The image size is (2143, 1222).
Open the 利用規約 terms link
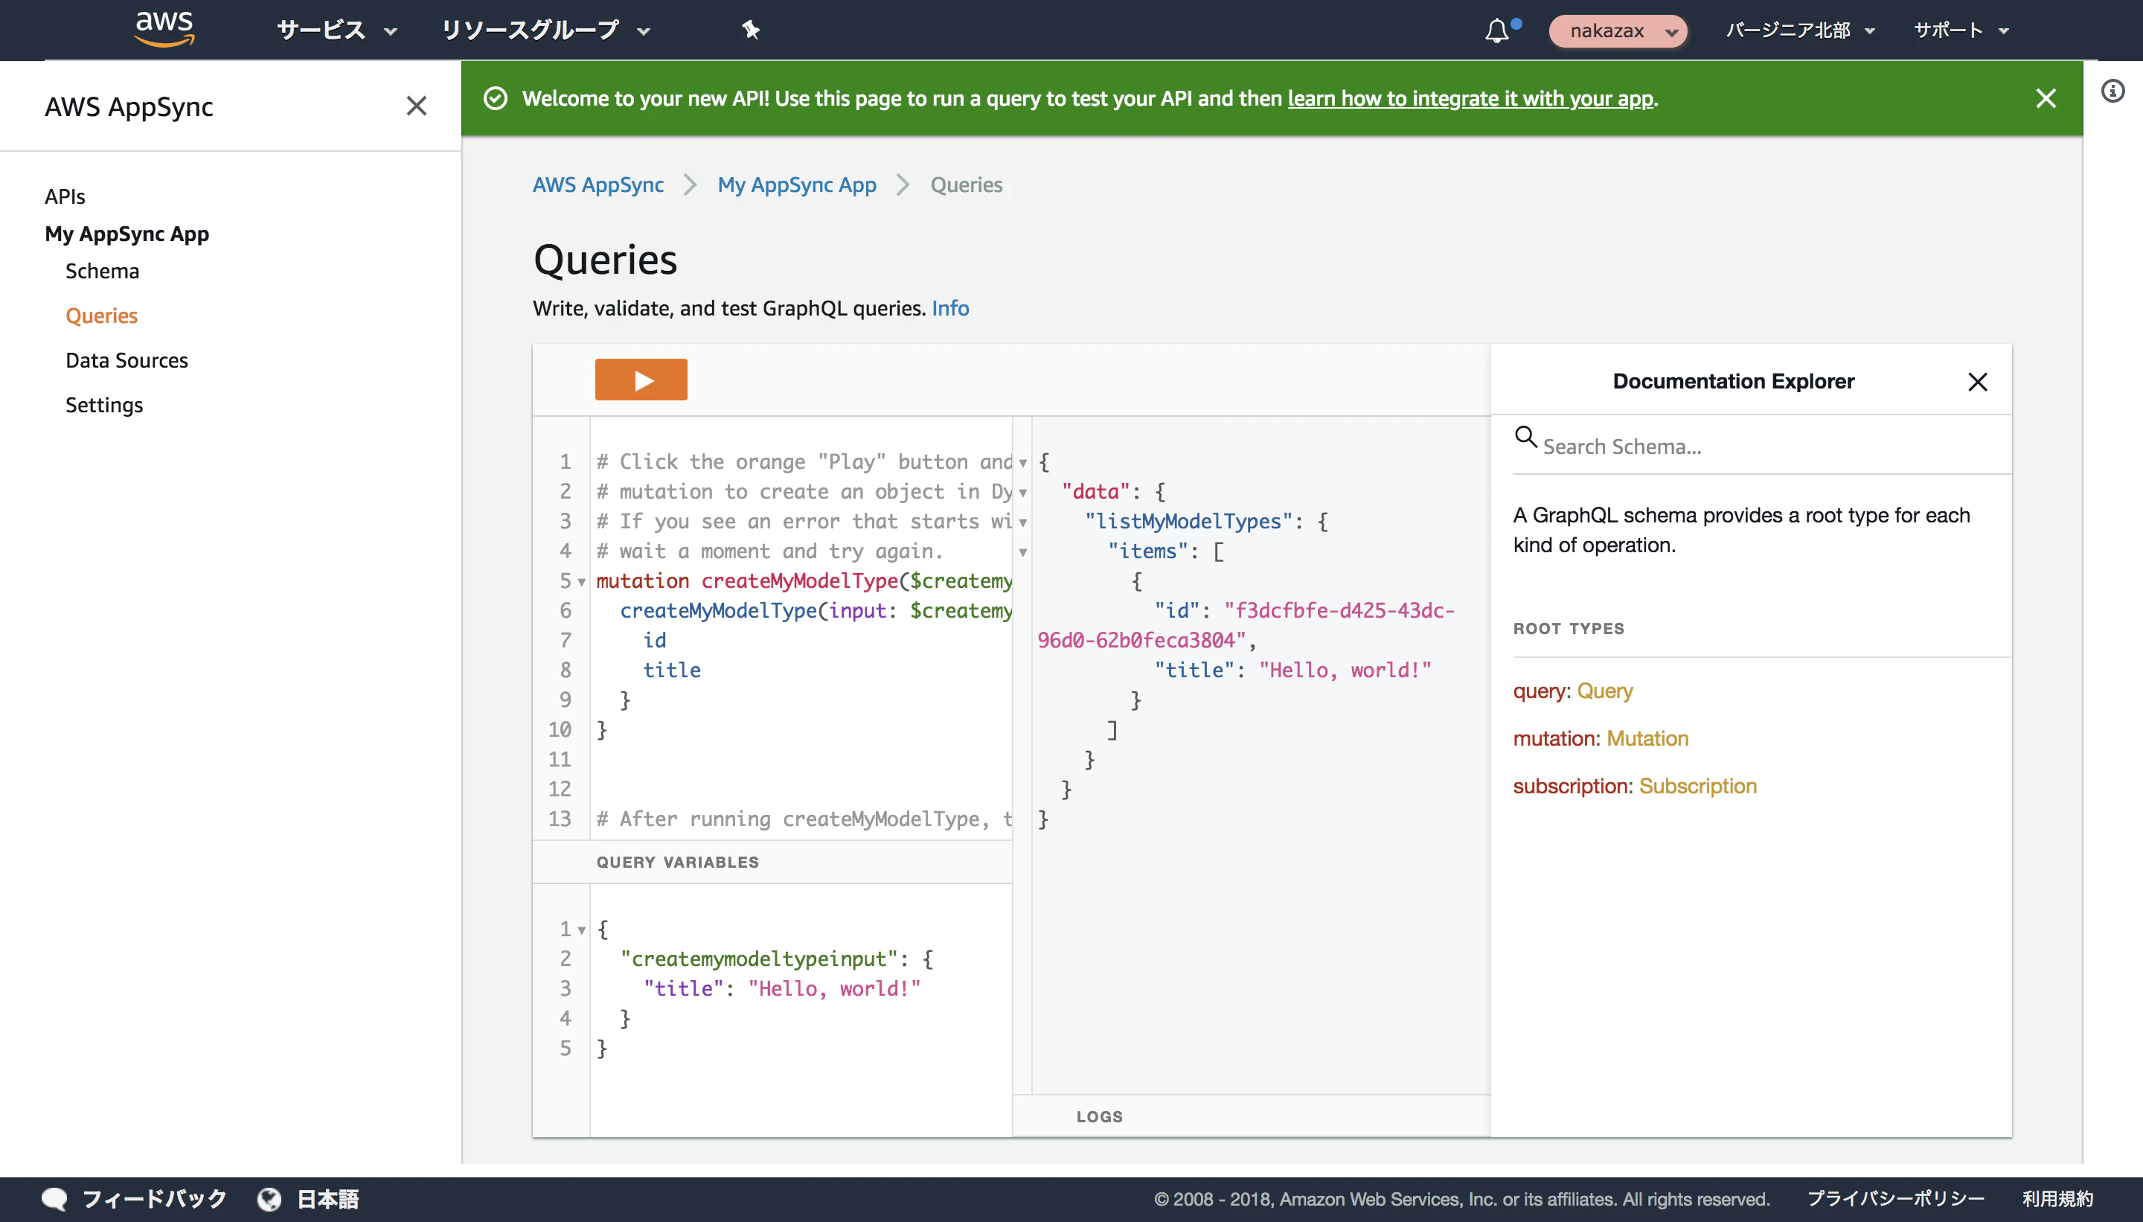[2057, 1198]
